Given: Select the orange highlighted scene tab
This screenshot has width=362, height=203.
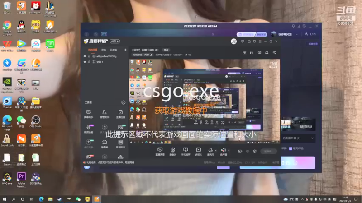Looking at the screenshot, I should coord(93,50).
